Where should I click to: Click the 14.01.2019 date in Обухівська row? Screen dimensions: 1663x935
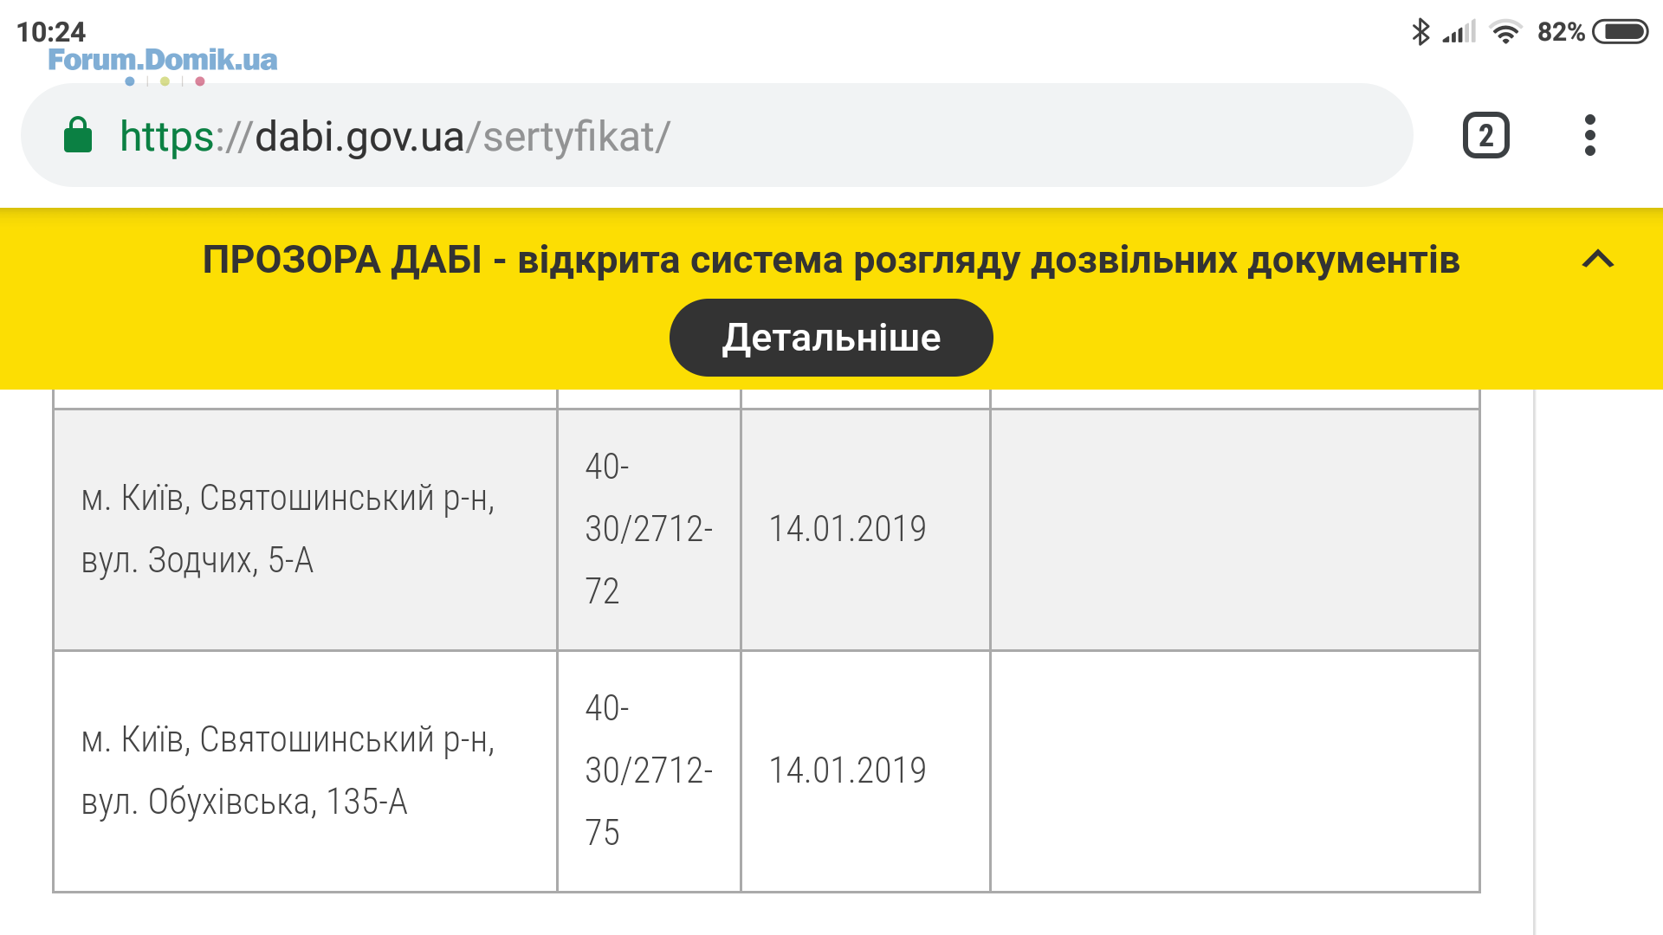[x=847, y=771]
